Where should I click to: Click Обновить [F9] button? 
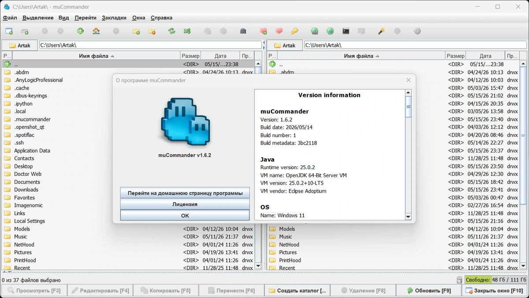pos(428,291)
